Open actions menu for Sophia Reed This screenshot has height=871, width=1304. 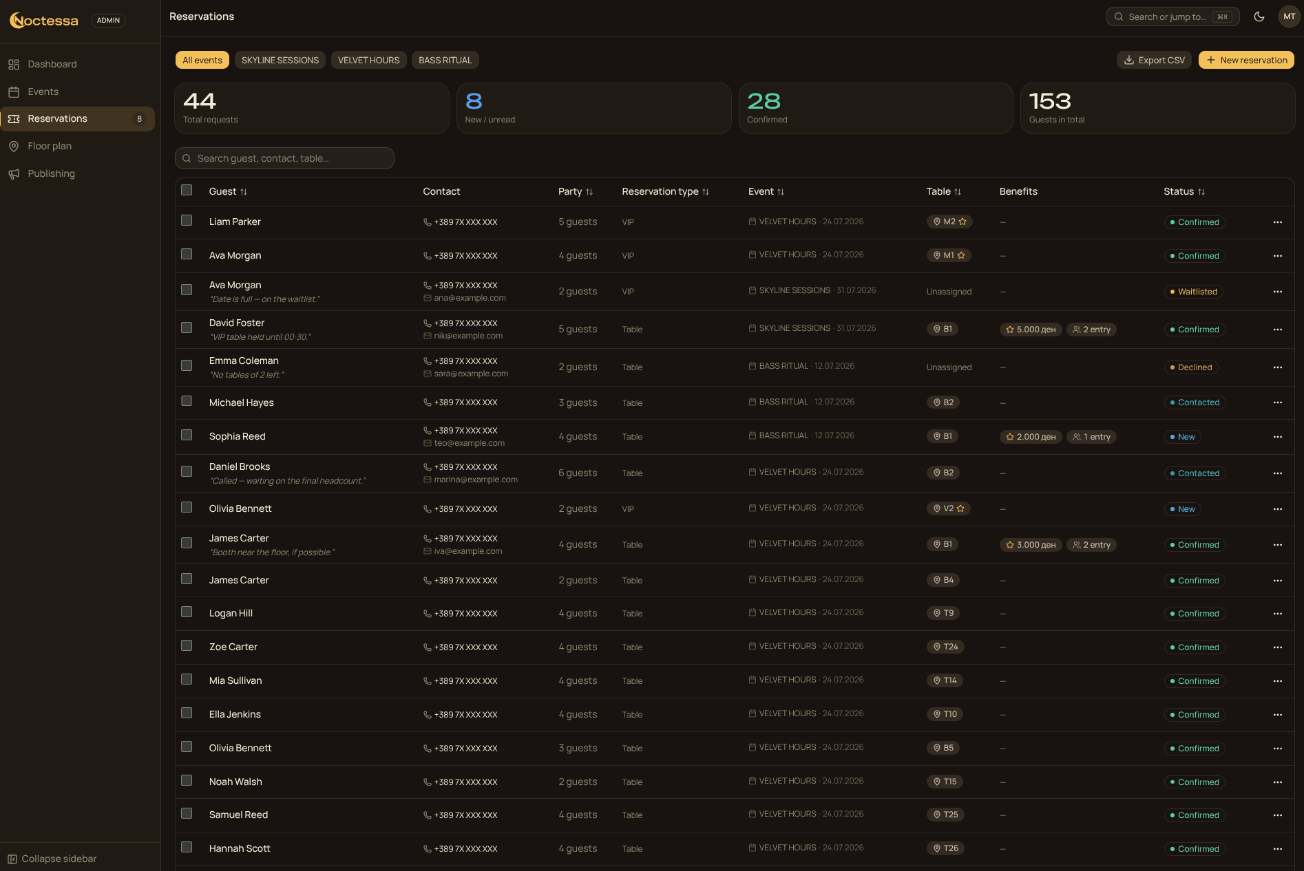point(1278,437)
